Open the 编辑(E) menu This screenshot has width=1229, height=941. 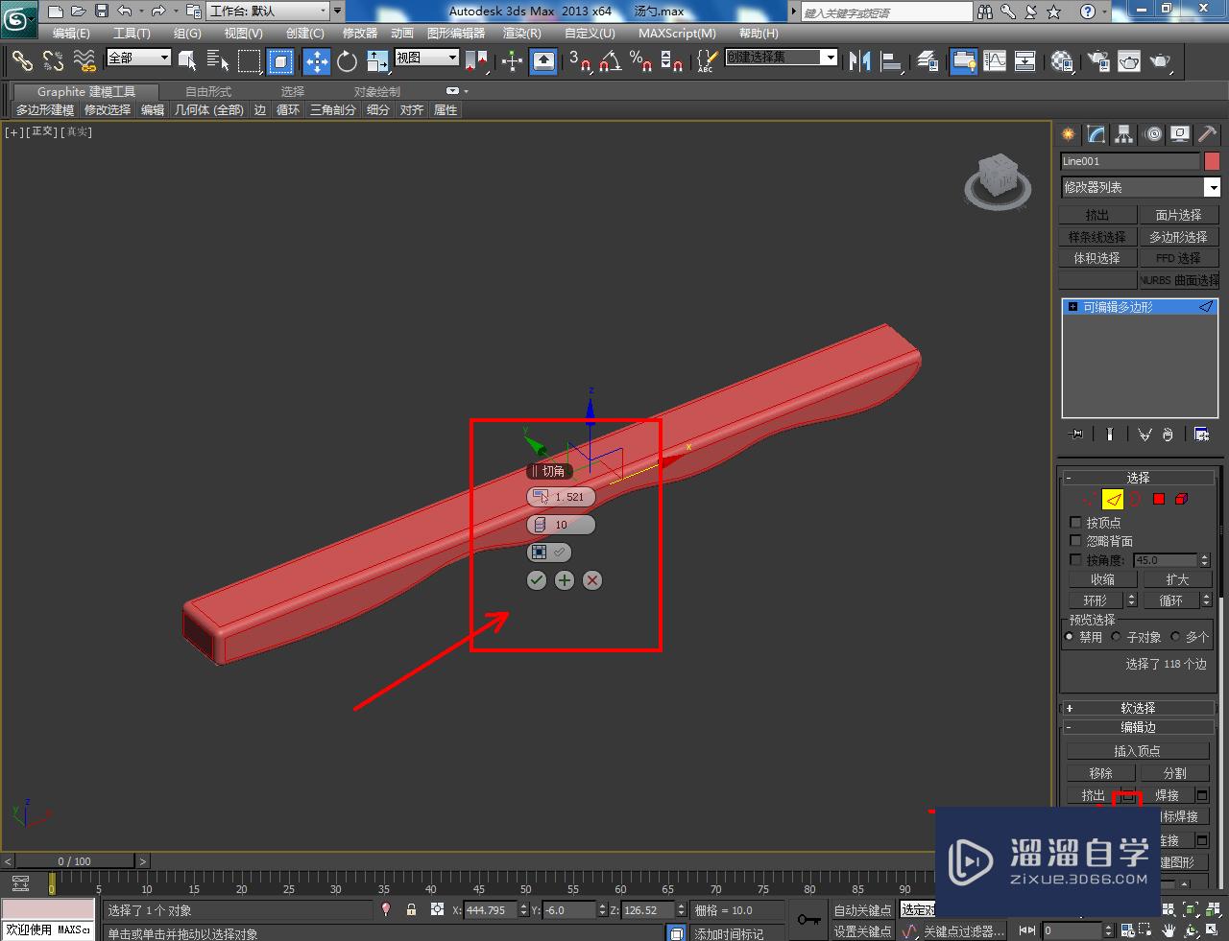coord(71,33)
